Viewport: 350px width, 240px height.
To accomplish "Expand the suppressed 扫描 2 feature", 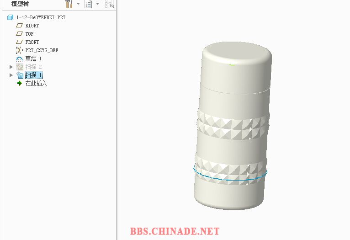I will [x=11, y=67].
